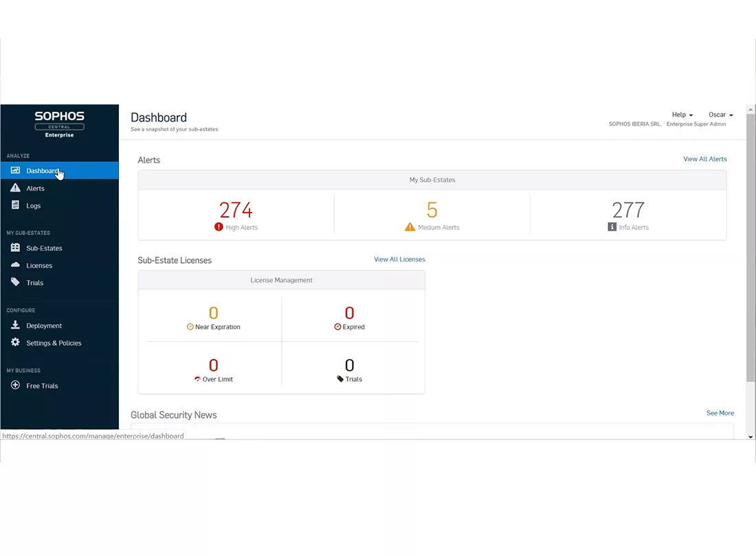Click the Sub-Estates grid icon
Screen dimensions: 756x556
click(15, 248)
